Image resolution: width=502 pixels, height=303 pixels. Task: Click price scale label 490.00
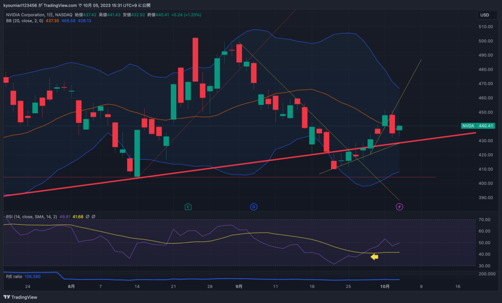tap(486, 55)
